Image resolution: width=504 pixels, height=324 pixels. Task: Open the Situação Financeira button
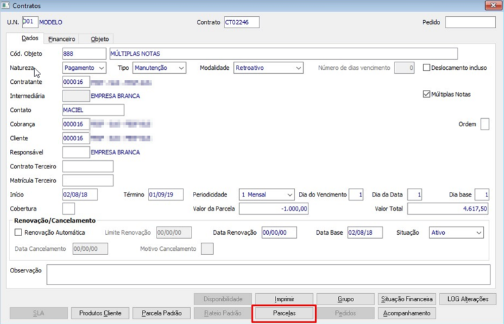[407, 299]
